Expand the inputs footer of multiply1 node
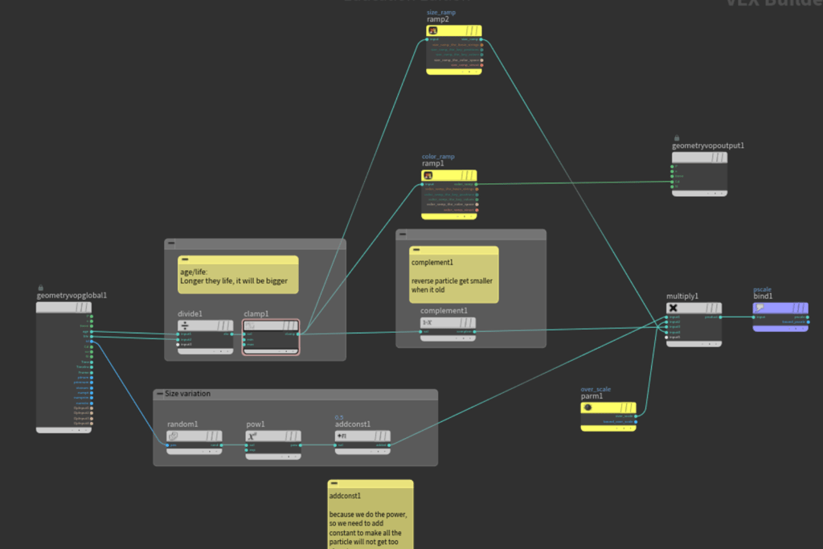Viewport: 823px width, 549px height. pos(694,344)
